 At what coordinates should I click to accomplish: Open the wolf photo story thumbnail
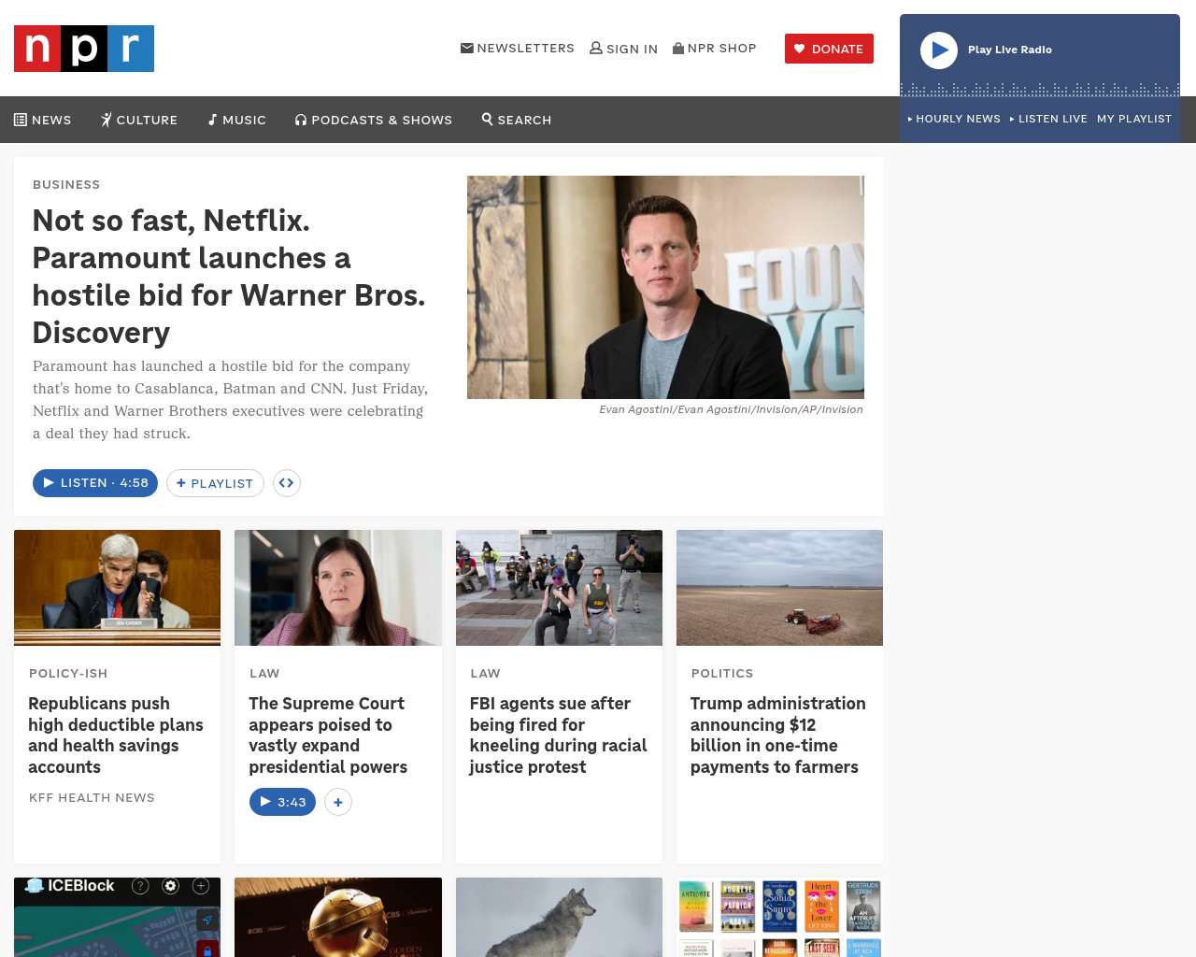point(559,917)
